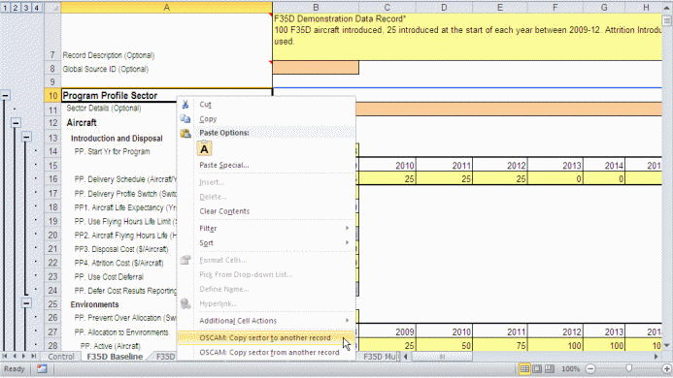The image size is (673, 378).
Task: Show outline level 3
Action: [26, 8]
